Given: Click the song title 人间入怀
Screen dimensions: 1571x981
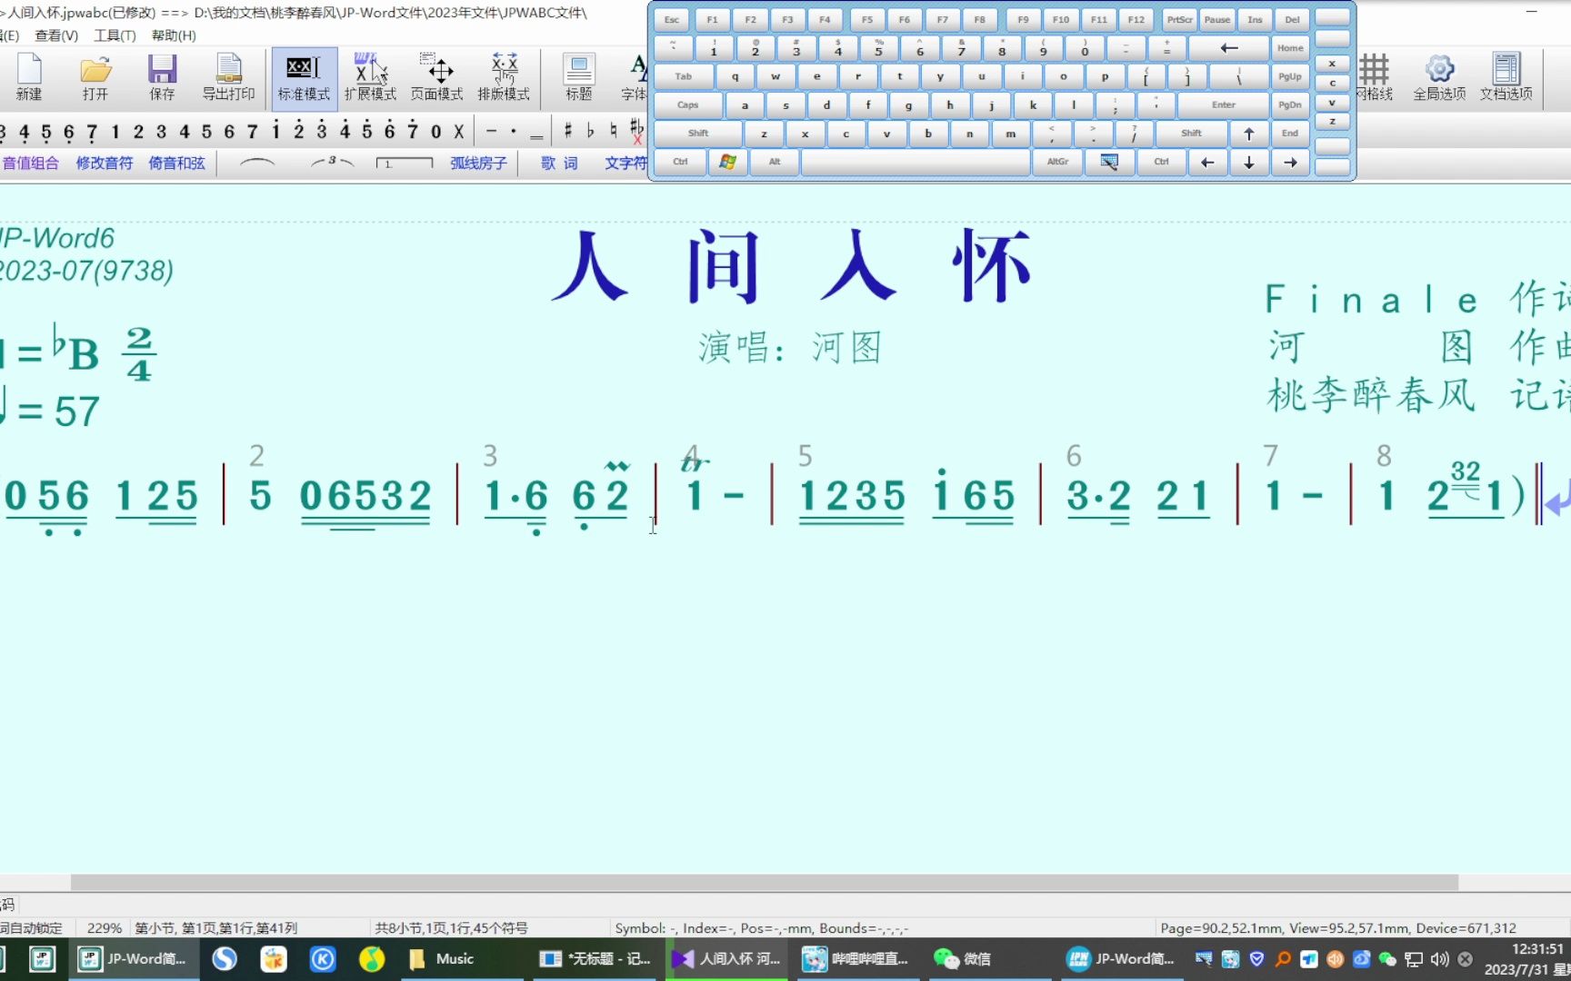Looking at the screenshot, I should click(x=793, y=266).
